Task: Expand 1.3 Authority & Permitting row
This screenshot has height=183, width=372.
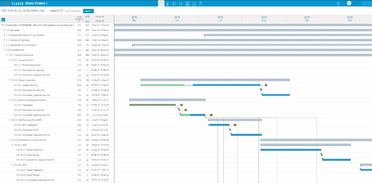Action: 4,40
